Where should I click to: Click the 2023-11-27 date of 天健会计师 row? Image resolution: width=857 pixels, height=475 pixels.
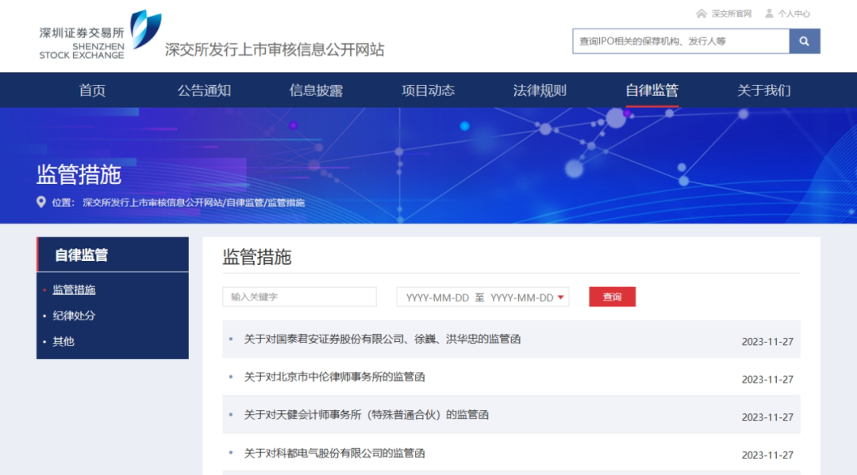pos(767,417)
